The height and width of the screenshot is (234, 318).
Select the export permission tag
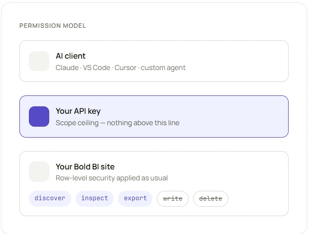135,198
